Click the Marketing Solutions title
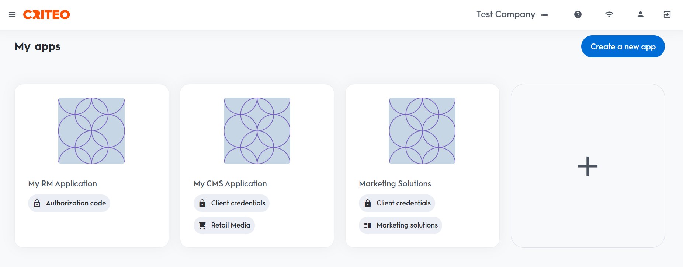Image resolution: width=683 pixels, height=267 pixels. 395,184
